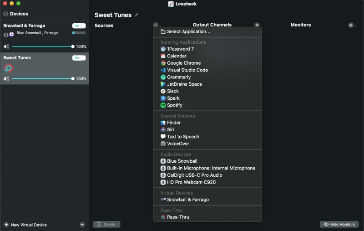The image size is (364, 231).
Task: Adjust the Snowball & Farrago volume slider
Action: [42, 46]
